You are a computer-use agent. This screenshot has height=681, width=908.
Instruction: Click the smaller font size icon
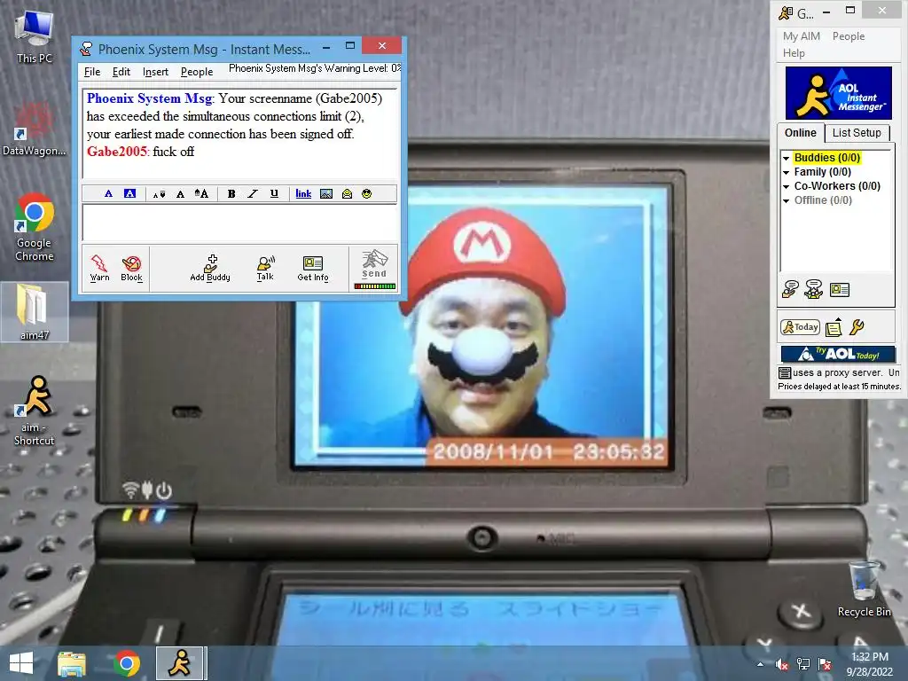point(159,194)
